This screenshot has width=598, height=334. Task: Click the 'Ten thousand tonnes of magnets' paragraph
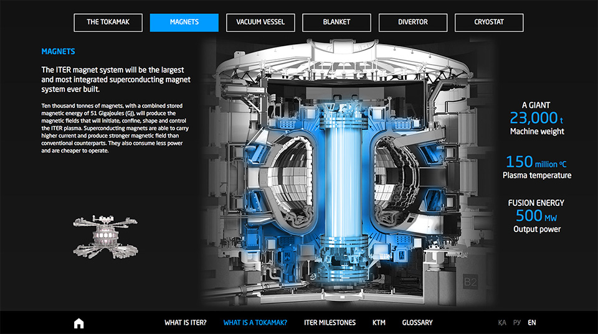pyautogui.click(x=115, y=128)
